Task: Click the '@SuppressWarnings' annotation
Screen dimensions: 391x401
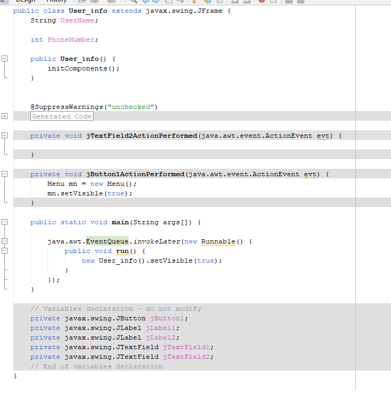Action: 67,107
